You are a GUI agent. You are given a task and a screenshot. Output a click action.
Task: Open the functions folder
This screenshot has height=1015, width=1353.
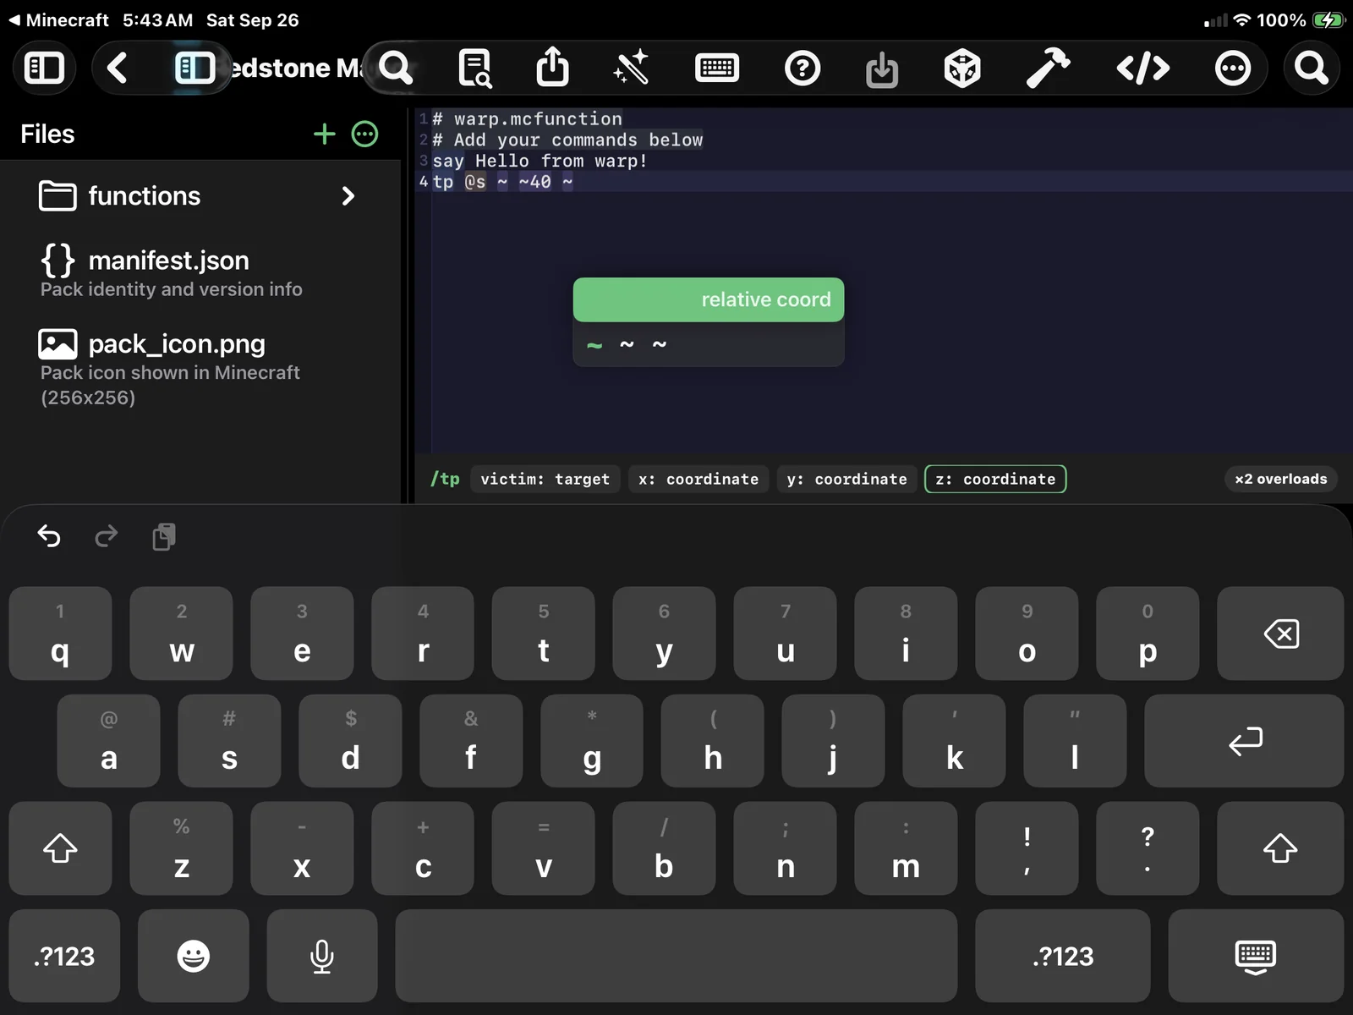[x=200, y=196]
